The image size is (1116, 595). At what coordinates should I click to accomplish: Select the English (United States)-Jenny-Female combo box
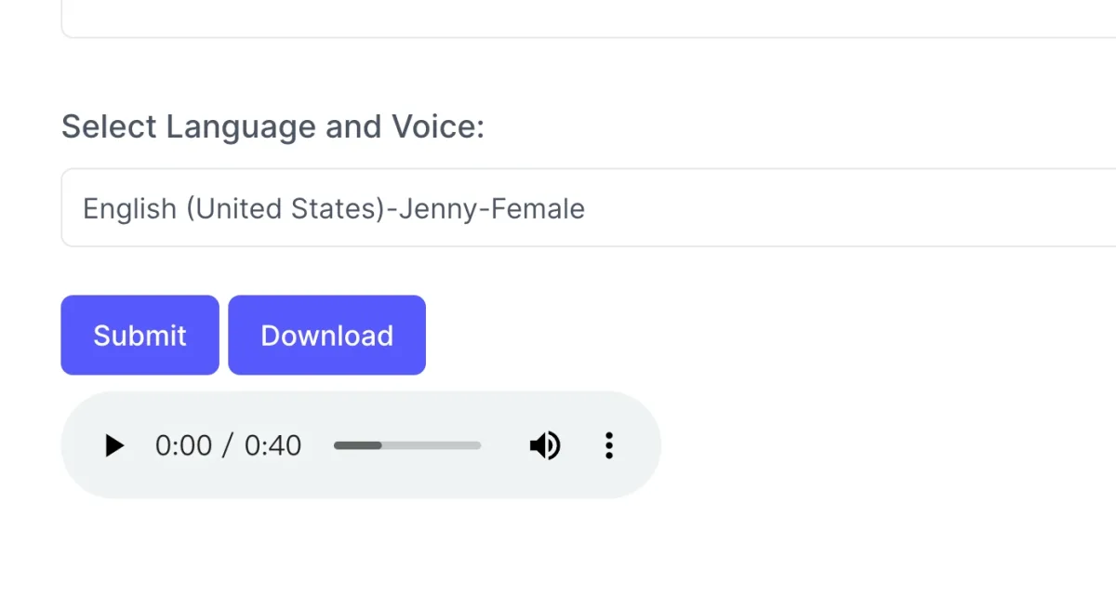pyautogui.click(x=588, y=208)
